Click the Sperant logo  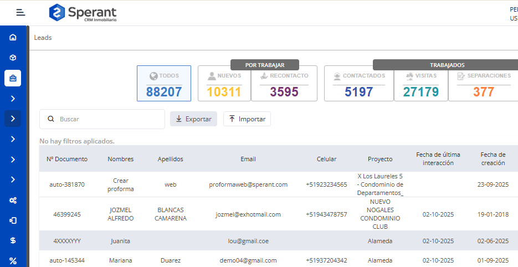pyautogui.click(x=83, y=12)
